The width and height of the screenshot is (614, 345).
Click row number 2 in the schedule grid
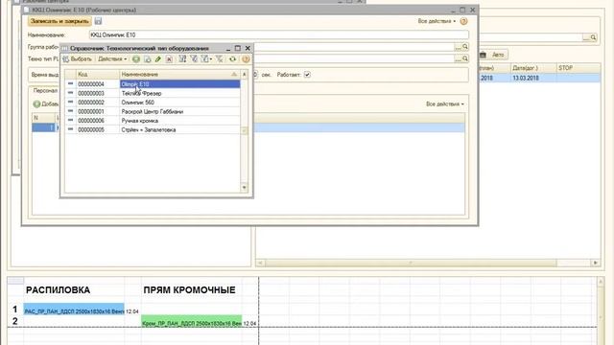coord(15,321)
